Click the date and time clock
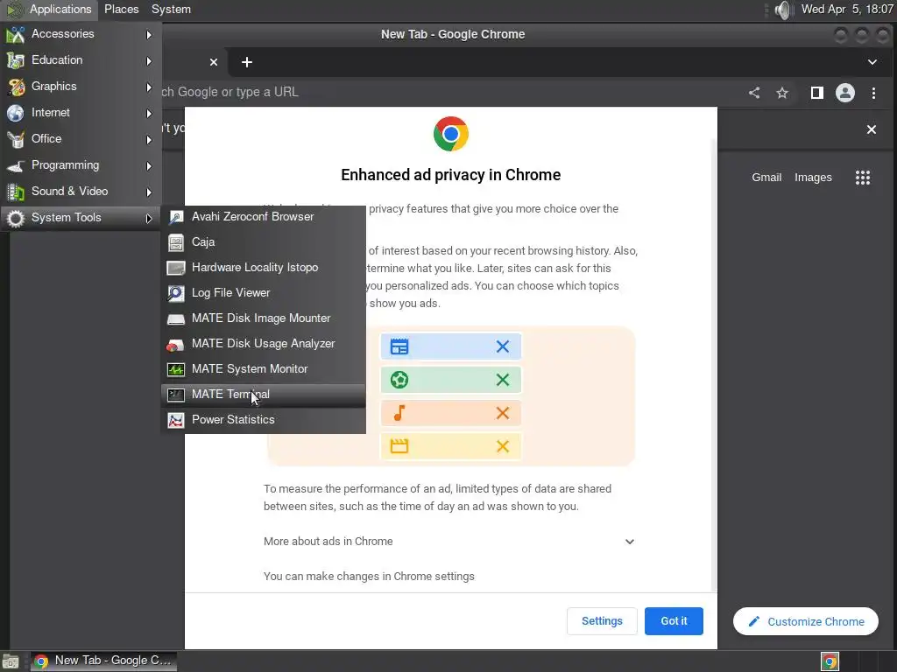 [847, 9]
